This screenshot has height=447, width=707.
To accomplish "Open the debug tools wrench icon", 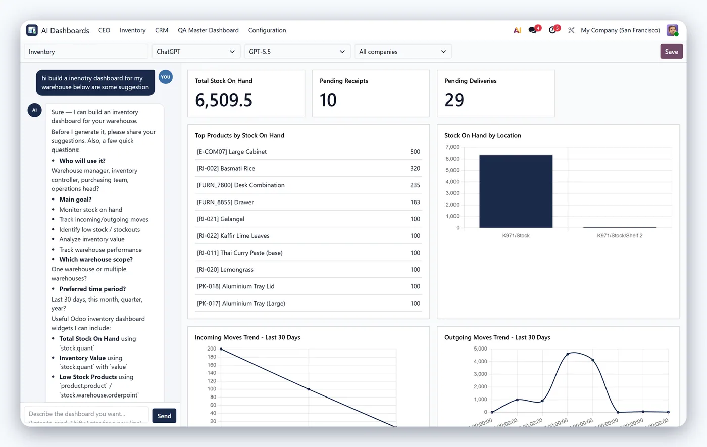I will click(571, 30).
